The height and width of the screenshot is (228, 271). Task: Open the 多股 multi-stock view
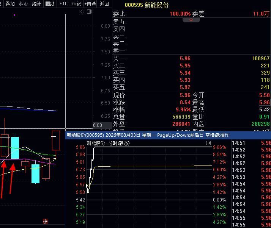[x=23, y=4]
